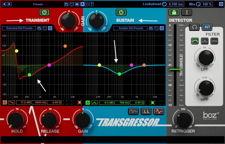Switch to A state
Viewport: 225px width, 144px height.
point(82,4)
